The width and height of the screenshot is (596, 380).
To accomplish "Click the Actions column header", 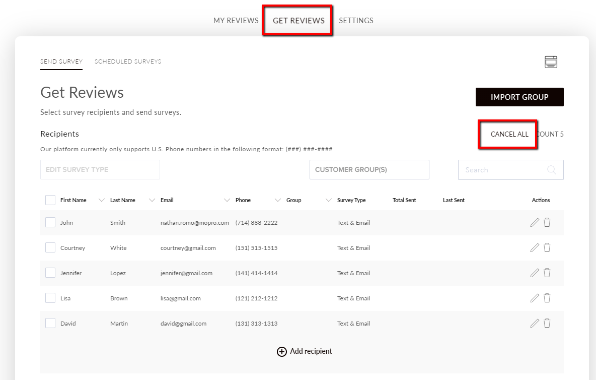I will [541, 200].
